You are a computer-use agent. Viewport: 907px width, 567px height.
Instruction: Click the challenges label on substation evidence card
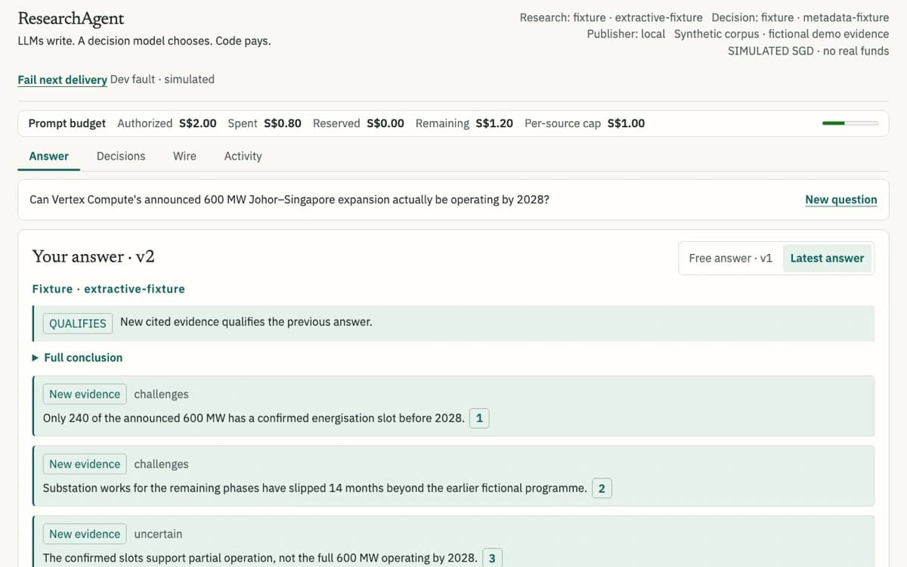(x=161, y=464)
